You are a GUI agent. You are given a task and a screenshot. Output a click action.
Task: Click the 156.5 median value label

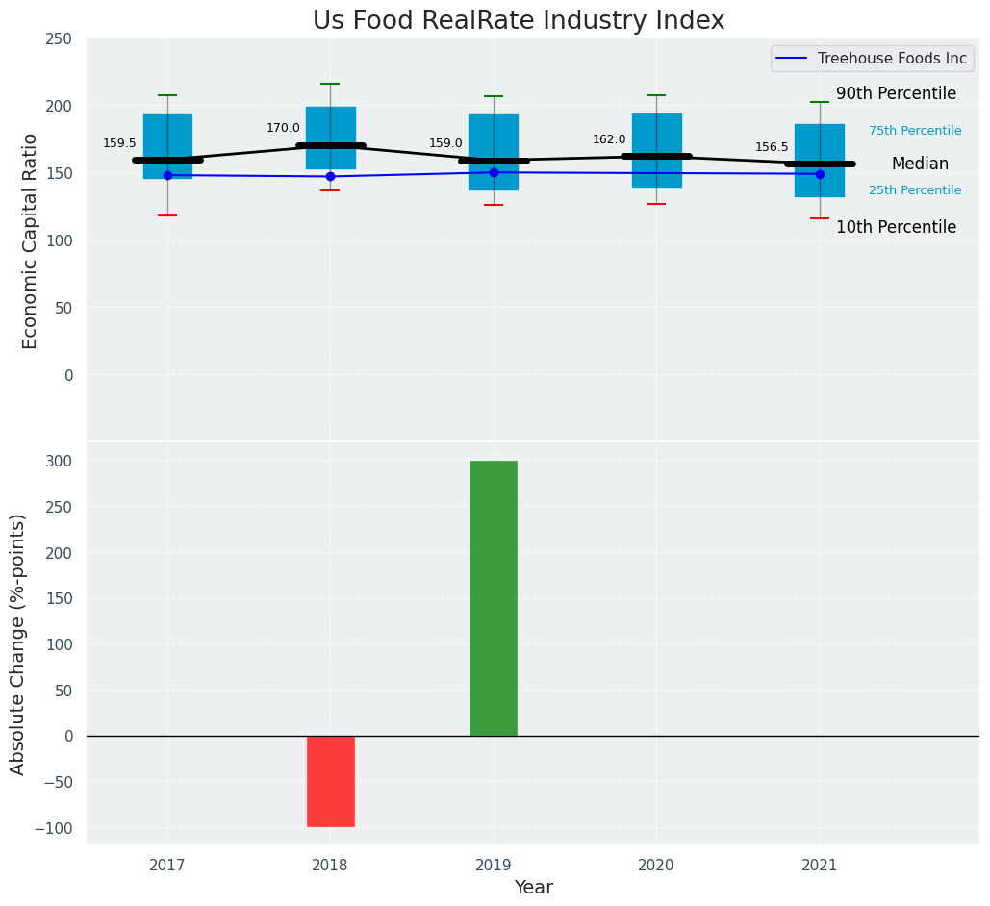click(x=772, y=147)
